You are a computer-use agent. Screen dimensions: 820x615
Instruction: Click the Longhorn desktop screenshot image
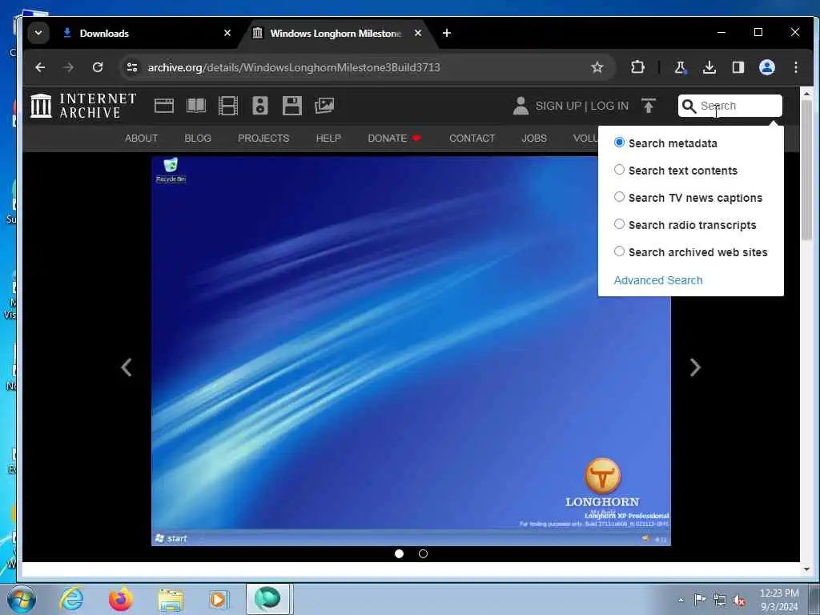pos(411,351)
